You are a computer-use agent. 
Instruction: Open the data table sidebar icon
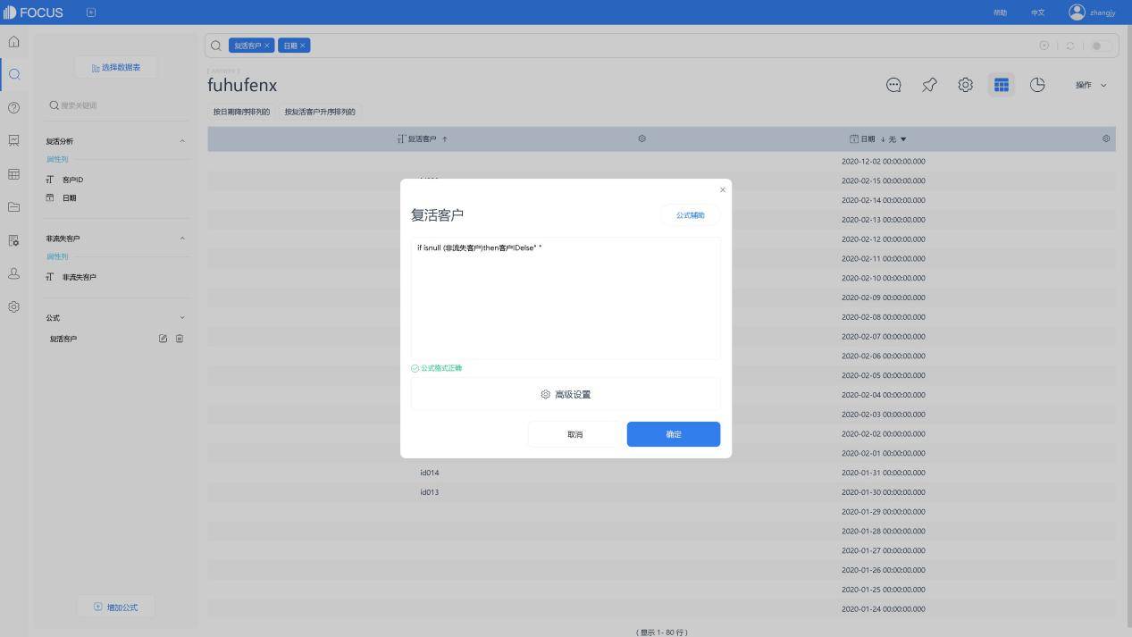coord(13,174)
